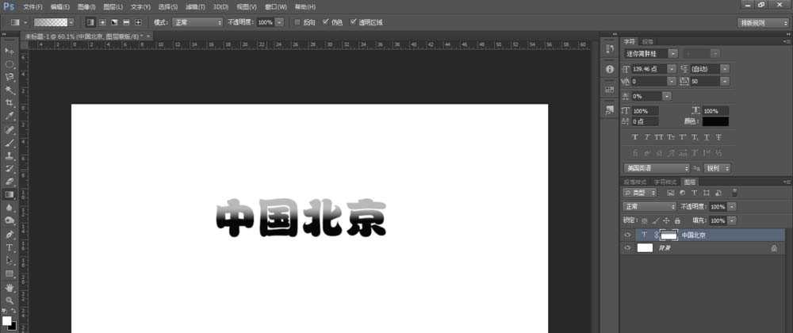Toggle lock layer position
793x333 pixels.
point(667,221)
